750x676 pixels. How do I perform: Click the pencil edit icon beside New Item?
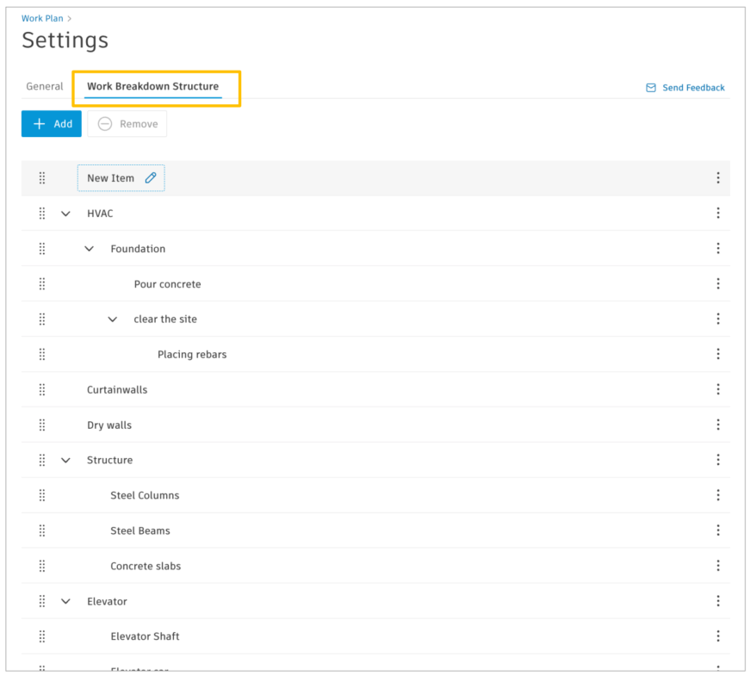pyautogui.click(x=151, y=178)
